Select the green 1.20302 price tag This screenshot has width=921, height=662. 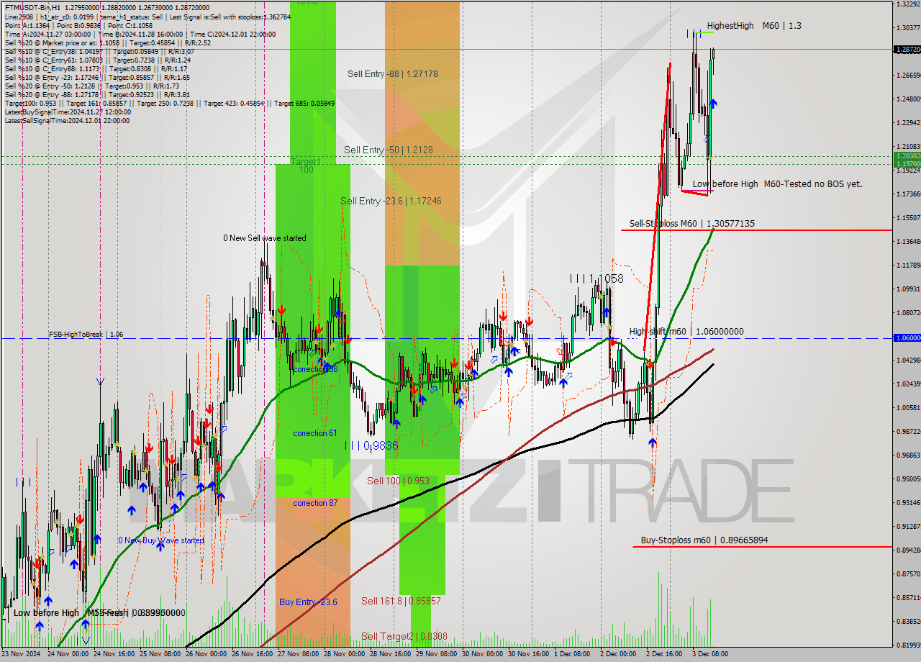point(907,155)
